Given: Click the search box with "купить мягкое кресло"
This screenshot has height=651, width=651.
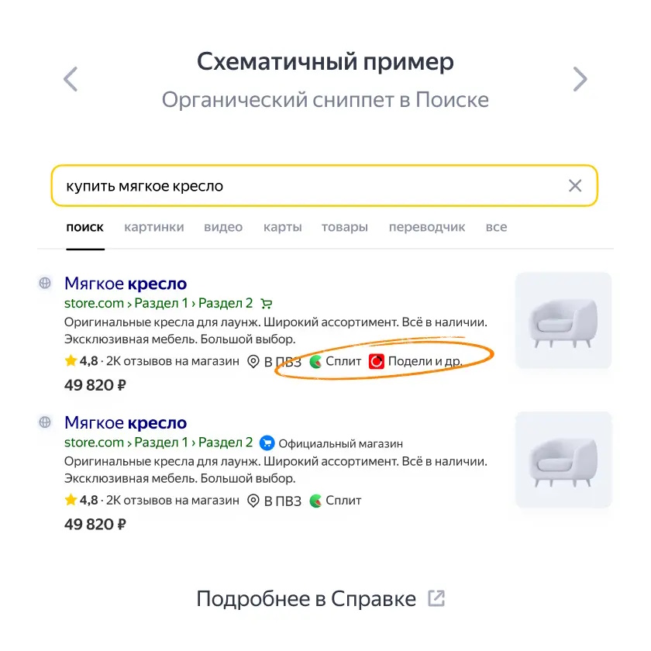Looking at the screenshot, I should coord(324,185).
